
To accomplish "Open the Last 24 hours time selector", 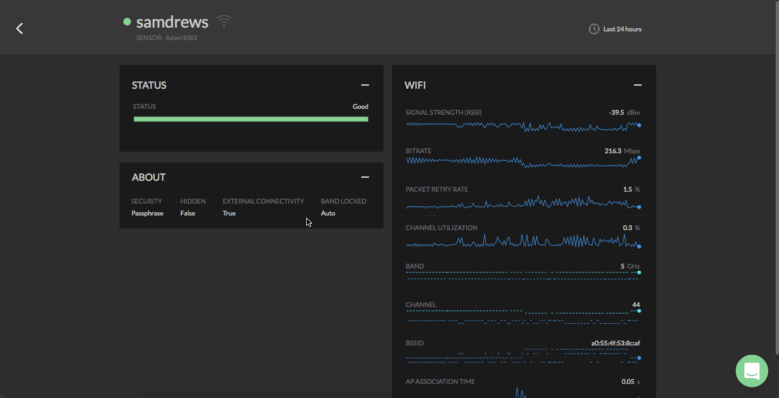I will tap(622, 29).
